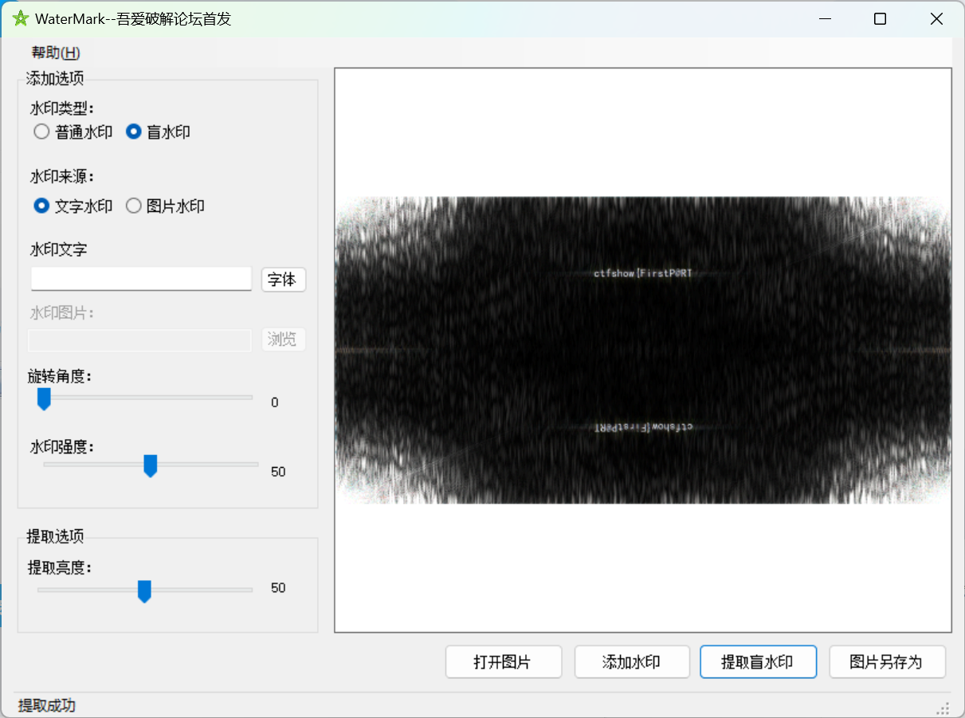Click the green star app icon in title bar

[20, 19]
